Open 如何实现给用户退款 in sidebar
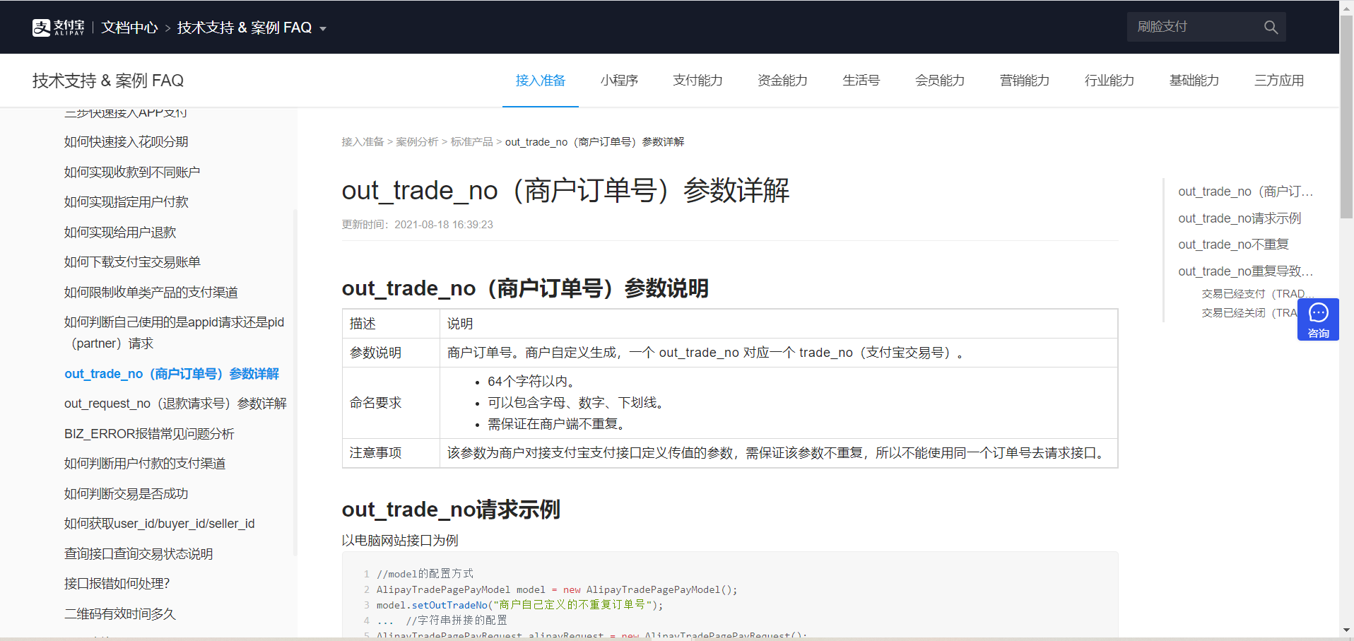Screen dimensions: 1354x641 [120, 233]
